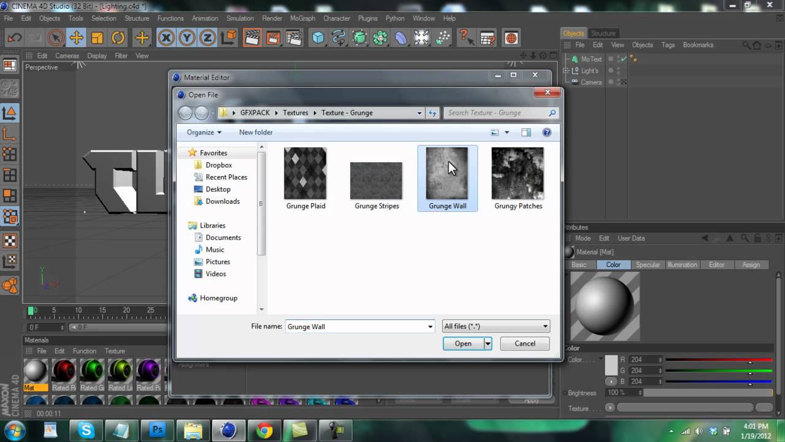Click the dialog help question-mark icon
The height and width of the screenshot is (442, 785).
[547, 132]
